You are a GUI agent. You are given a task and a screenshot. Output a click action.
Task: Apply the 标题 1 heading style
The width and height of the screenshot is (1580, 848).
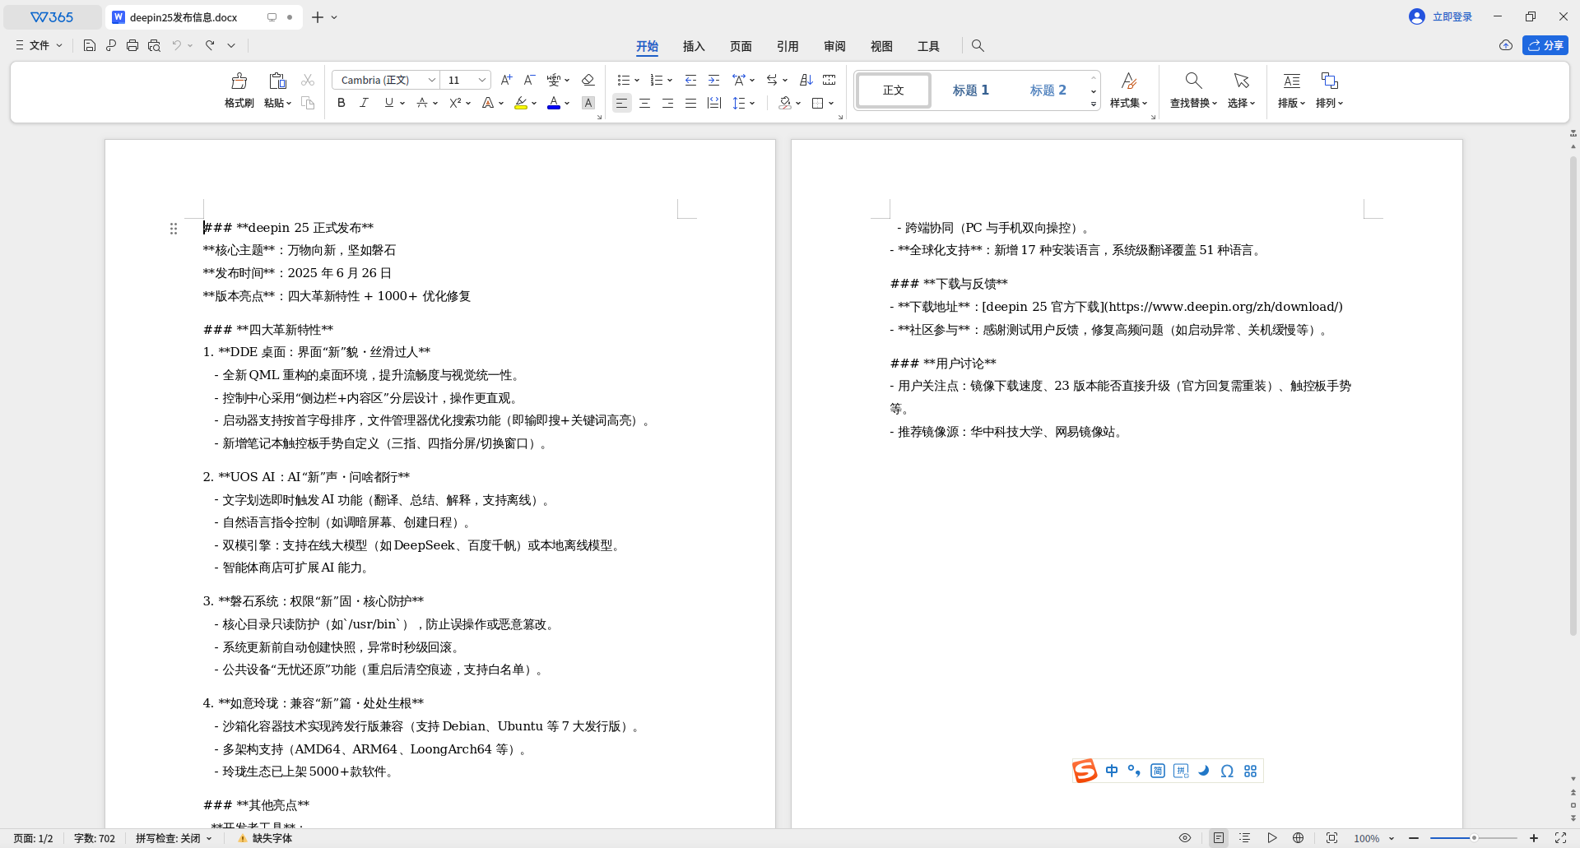[x=970, y=90]
